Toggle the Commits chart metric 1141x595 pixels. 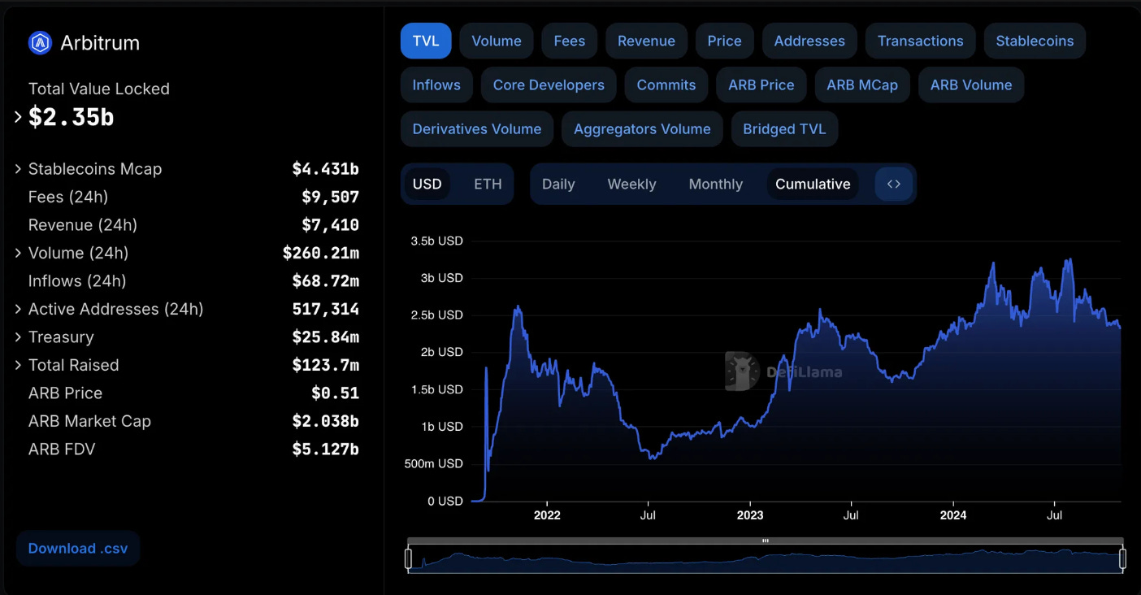click(666, 85)
